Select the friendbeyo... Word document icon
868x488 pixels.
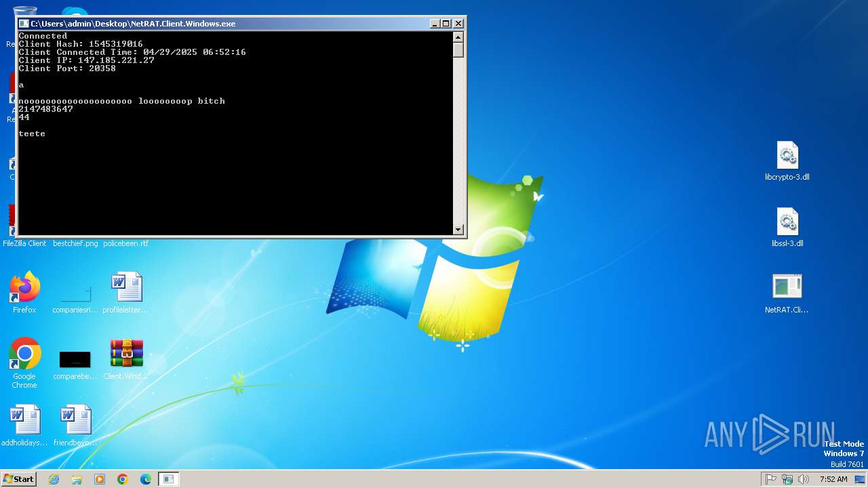point(75,426)
